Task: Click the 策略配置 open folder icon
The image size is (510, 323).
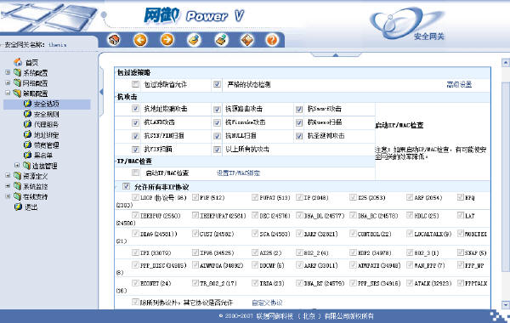Action: tap(18, 93)
